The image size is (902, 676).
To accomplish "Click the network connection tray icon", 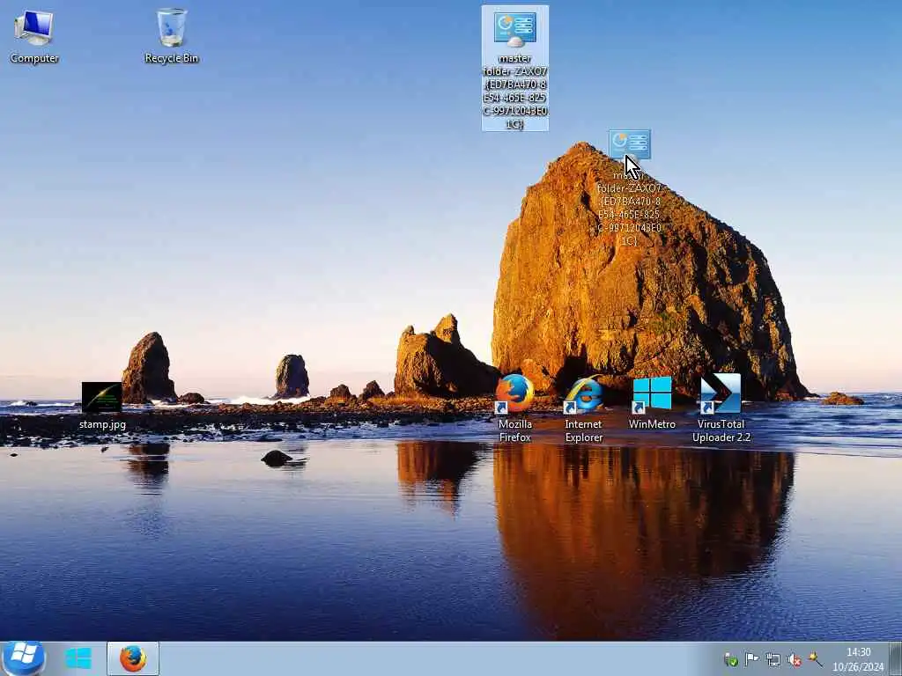I will 773,660.
